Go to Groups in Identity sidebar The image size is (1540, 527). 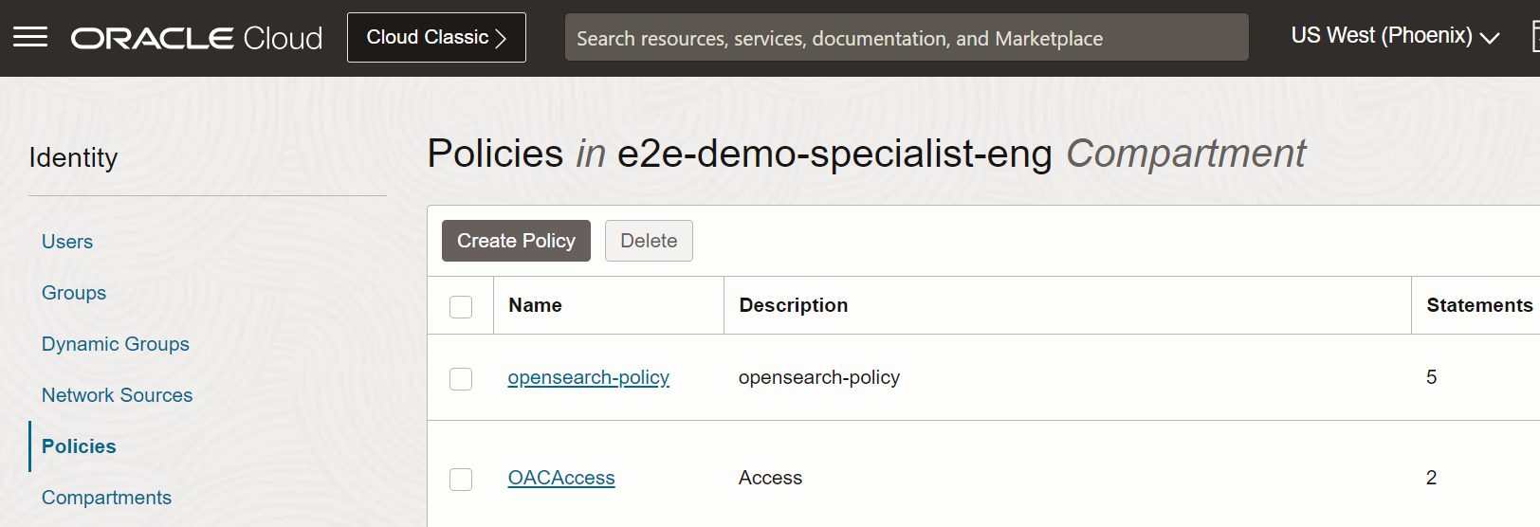74,293
